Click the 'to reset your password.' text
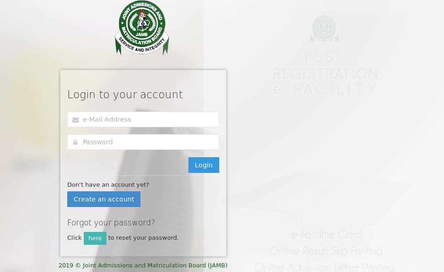Screen dimensions: 444x272 [143, 238]
